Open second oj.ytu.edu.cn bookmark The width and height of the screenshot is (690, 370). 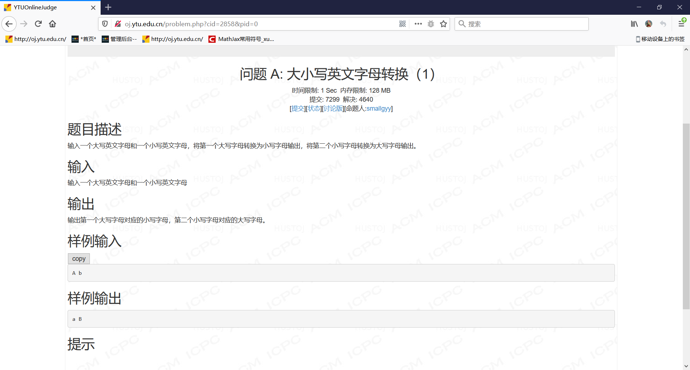173,39
